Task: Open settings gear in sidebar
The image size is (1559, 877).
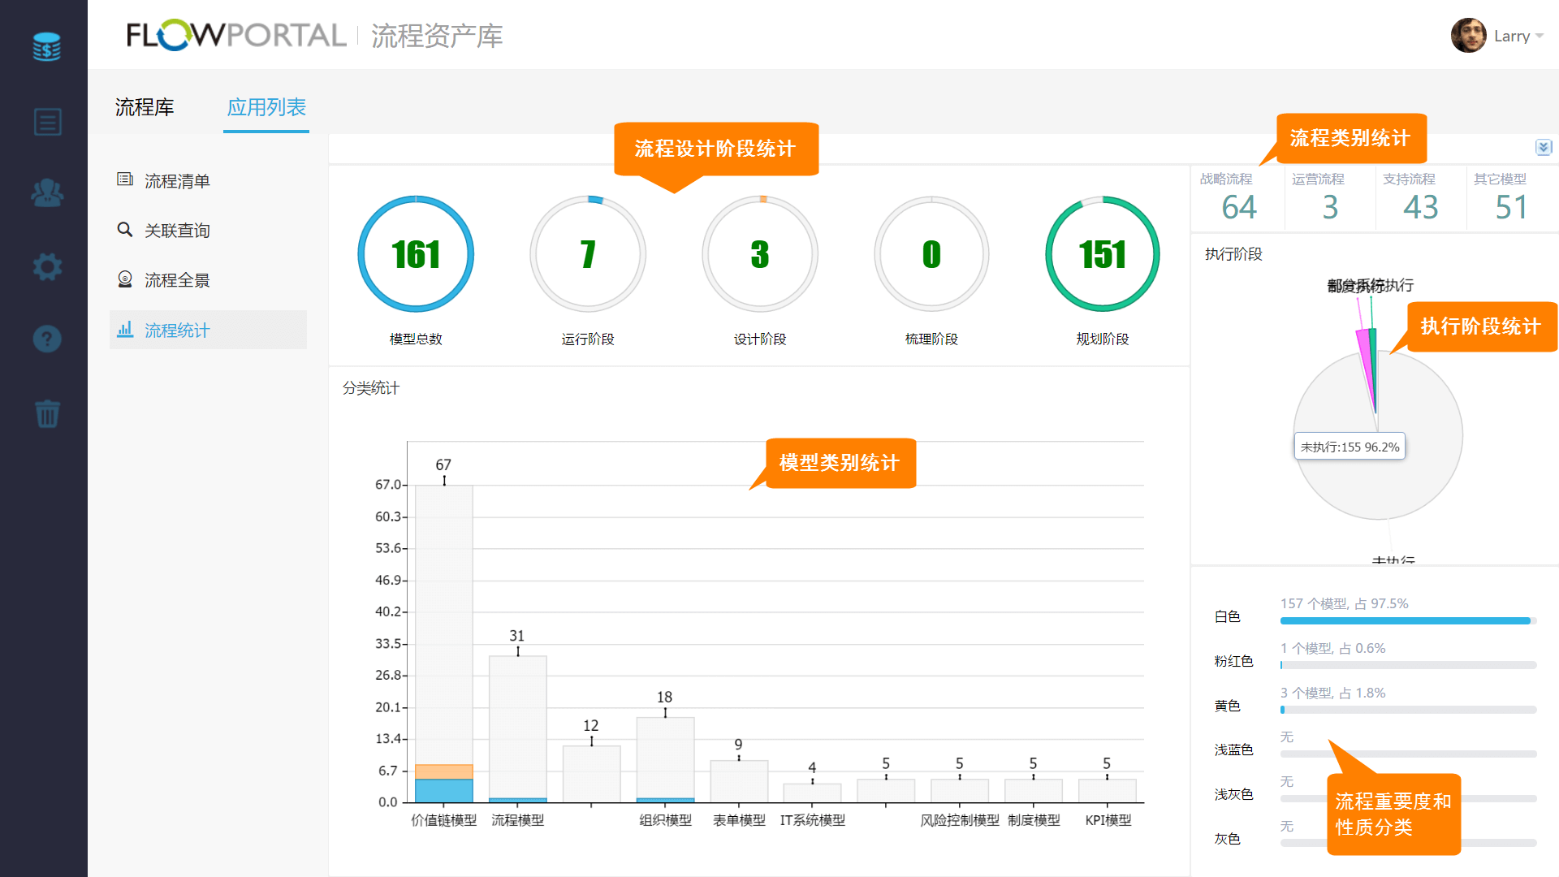Action: click(47, 266)
